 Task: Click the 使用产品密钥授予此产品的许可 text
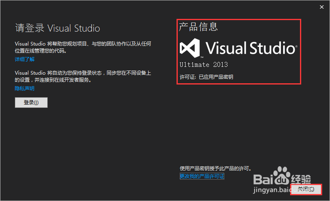pyautogui.click(x=215, y=168)
